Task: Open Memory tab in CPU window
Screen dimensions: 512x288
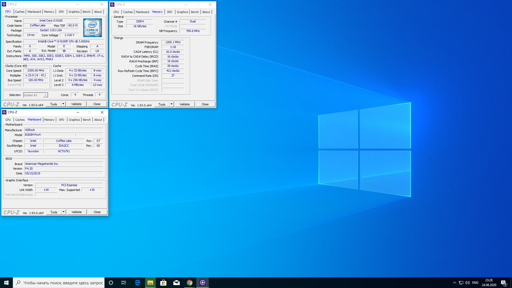Action: click(x=49, y=12)
